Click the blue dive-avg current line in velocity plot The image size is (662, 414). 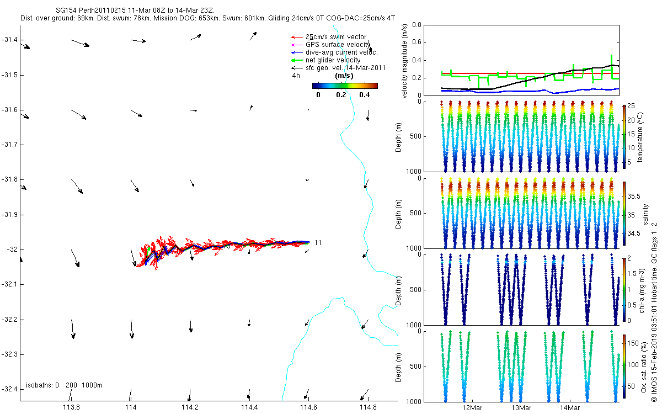(530, 91)
